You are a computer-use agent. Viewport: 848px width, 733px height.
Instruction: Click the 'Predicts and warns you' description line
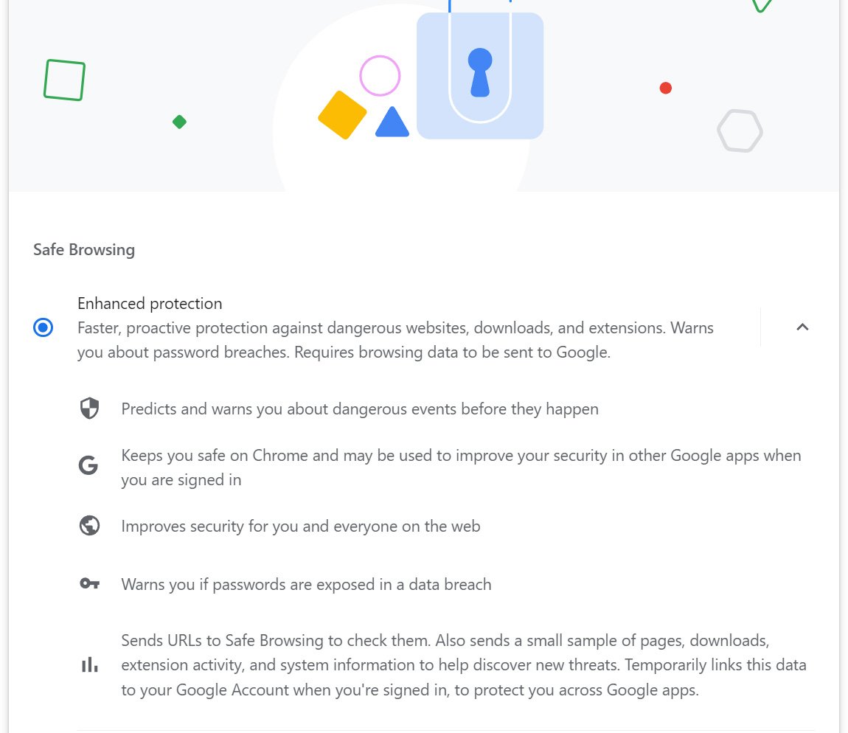click(360, 409)
